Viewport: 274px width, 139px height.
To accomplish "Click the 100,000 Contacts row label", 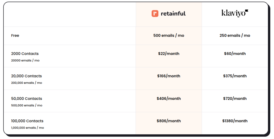I will (x=27, y=121).
